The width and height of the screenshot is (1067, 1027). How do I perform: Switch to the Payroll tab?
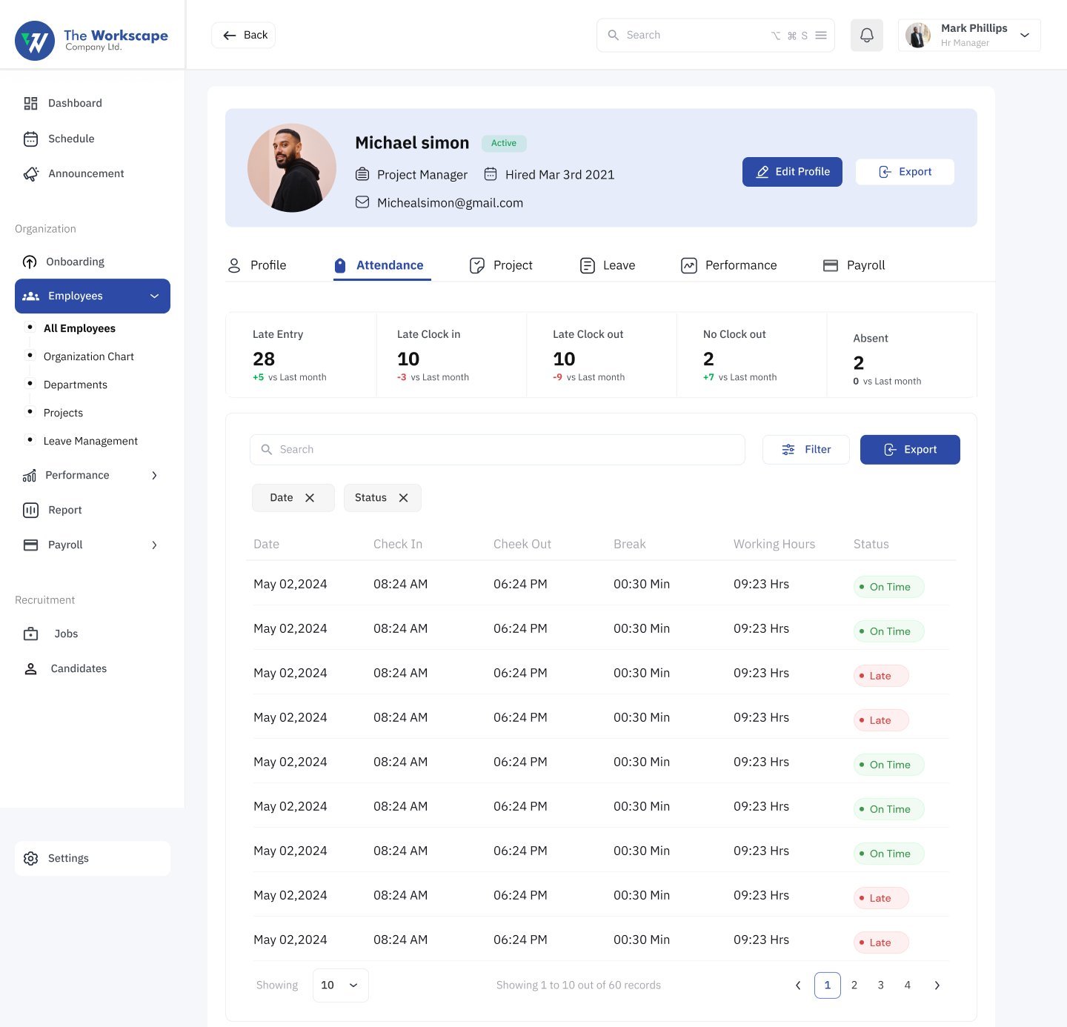tap(854, 265)
